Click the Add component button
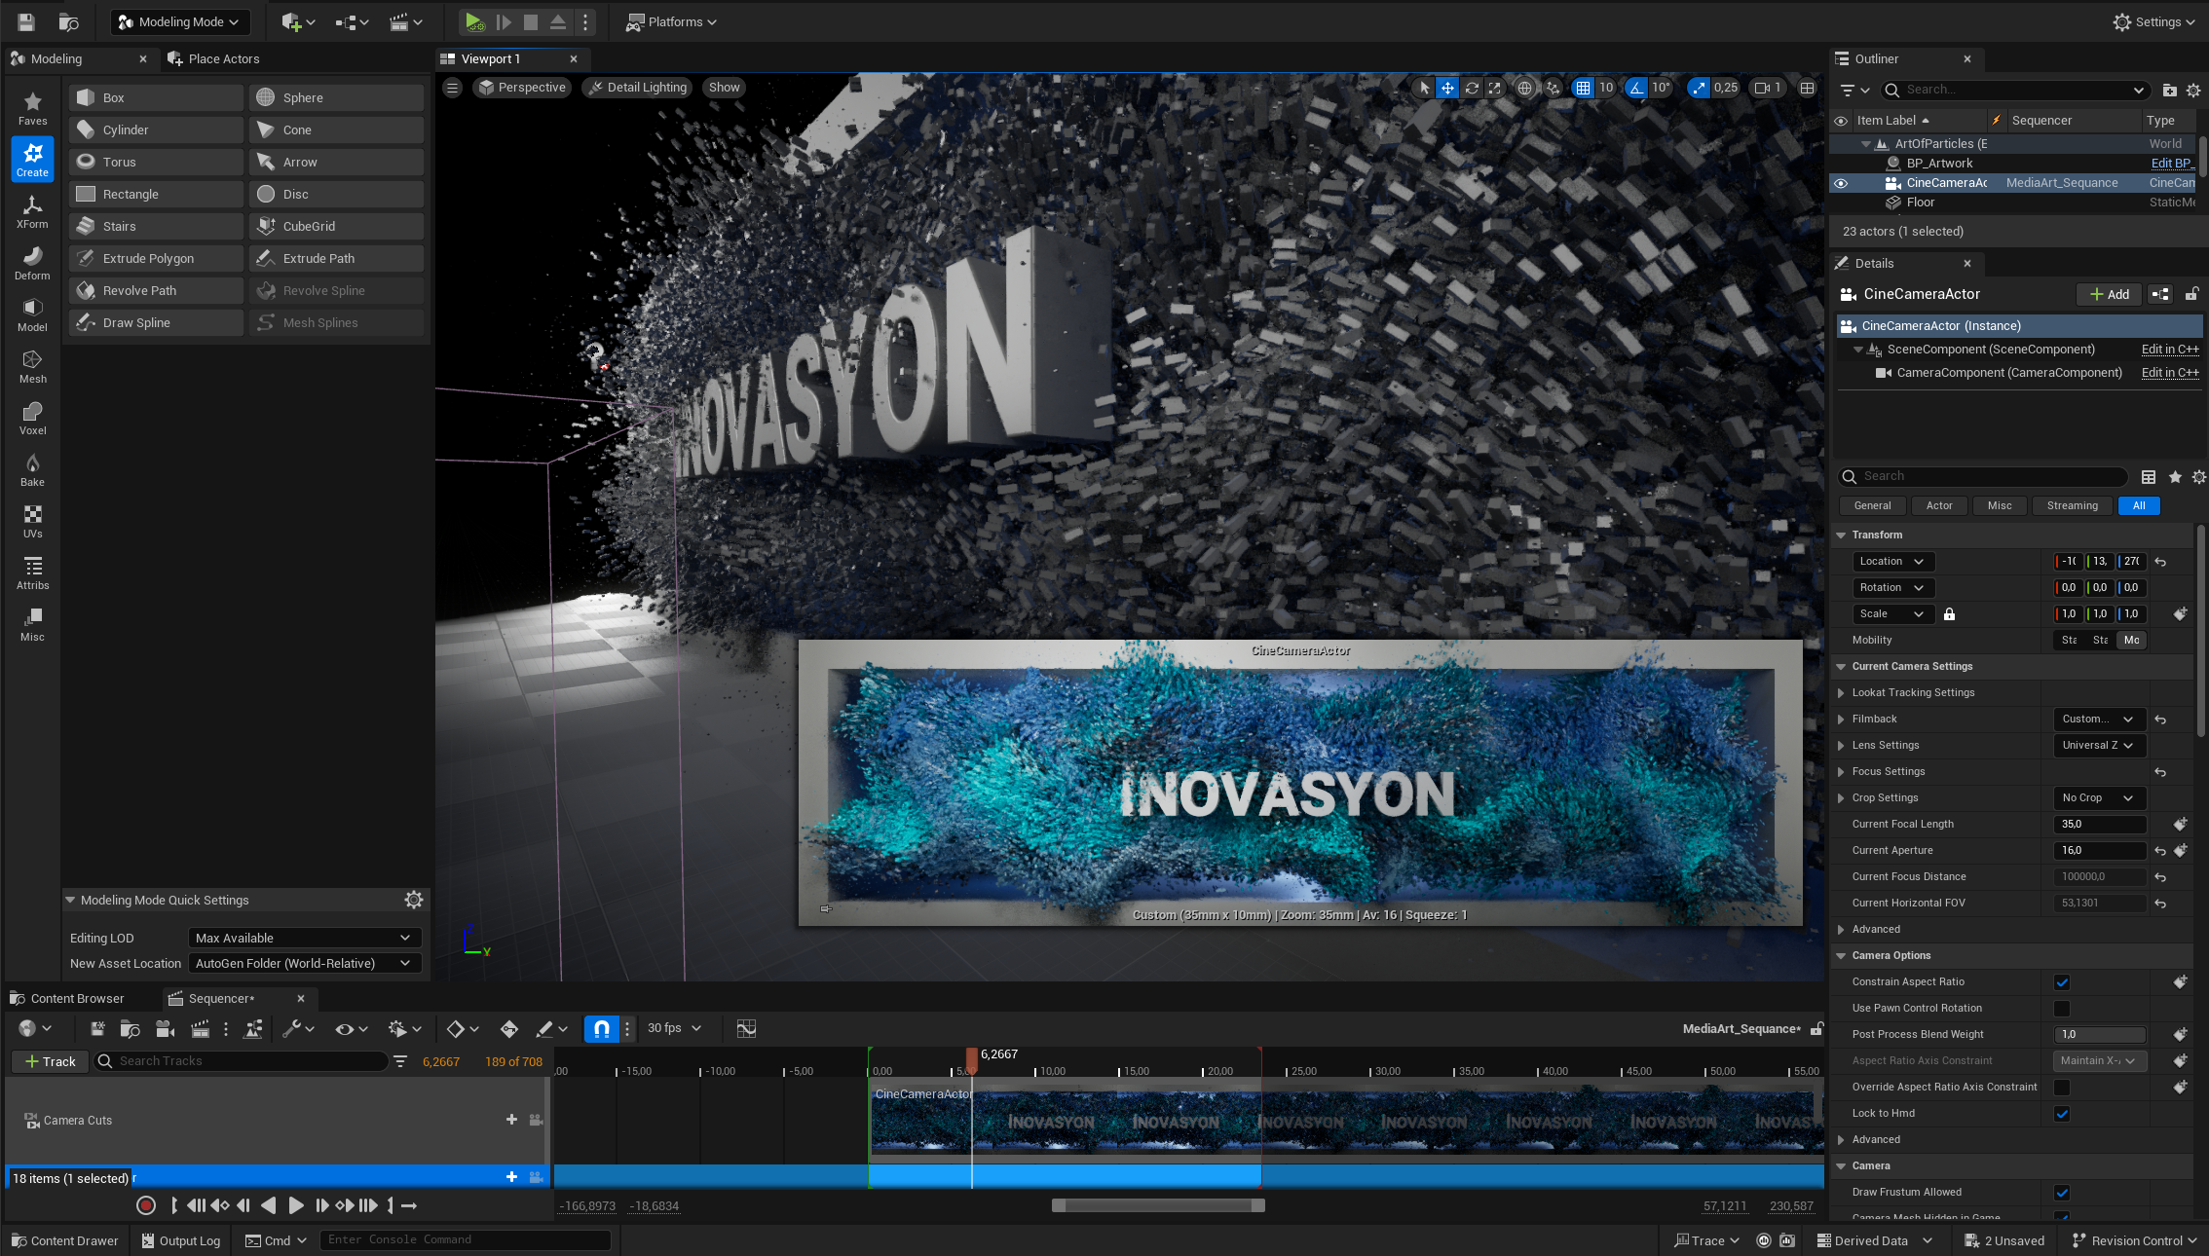Image resolution: width=2209 pixels, height=1256 pixels. [2111, 294]
